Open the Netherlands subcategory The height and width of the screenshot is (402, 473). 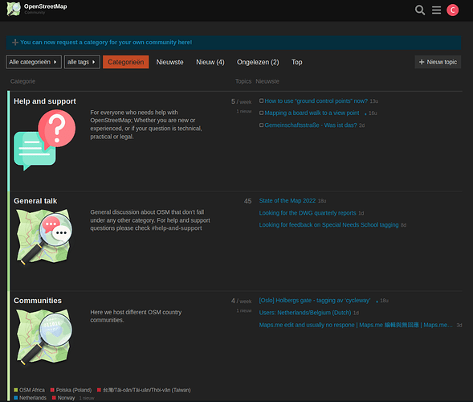(31, 398)
